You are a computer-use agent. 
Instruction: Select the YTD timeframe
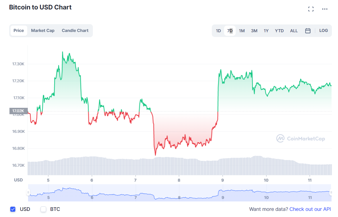[x=279, y=31]
